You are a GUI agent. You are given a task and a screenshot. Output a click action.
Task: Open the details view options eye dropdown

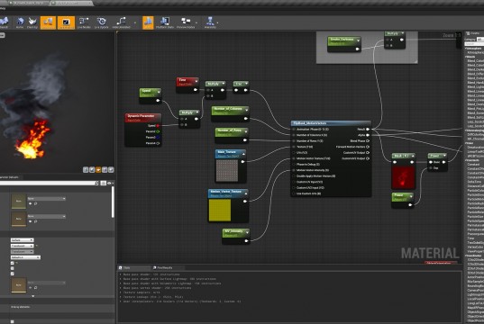click(110, 183)
